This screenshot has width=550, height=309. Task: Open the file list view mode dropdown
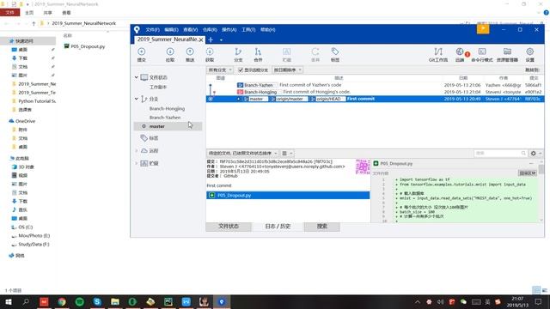(287, 153)
